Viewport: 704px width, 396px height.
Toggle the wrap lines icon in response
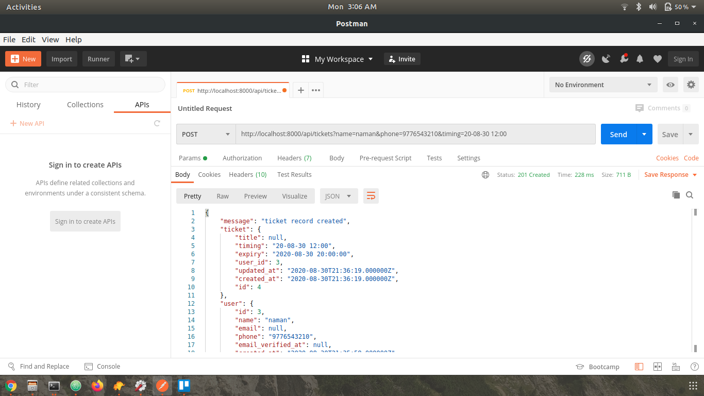pos(371,196)
